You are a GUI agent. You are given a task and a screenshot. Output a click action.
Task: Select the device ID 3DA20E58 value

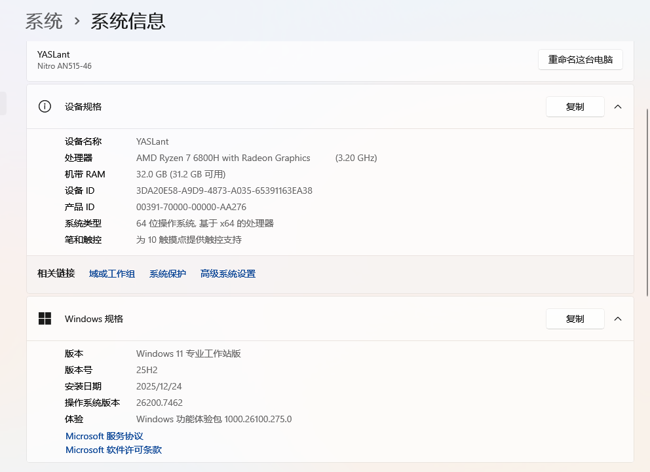pos(224,191)
